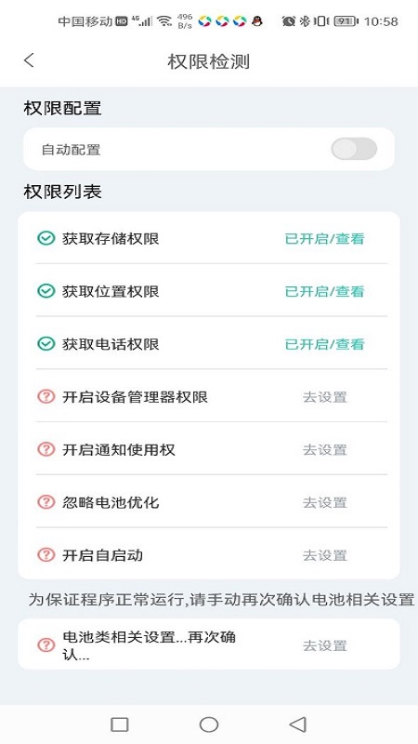Tap red question icon beside 开启自启动

[x=46, y=554]
